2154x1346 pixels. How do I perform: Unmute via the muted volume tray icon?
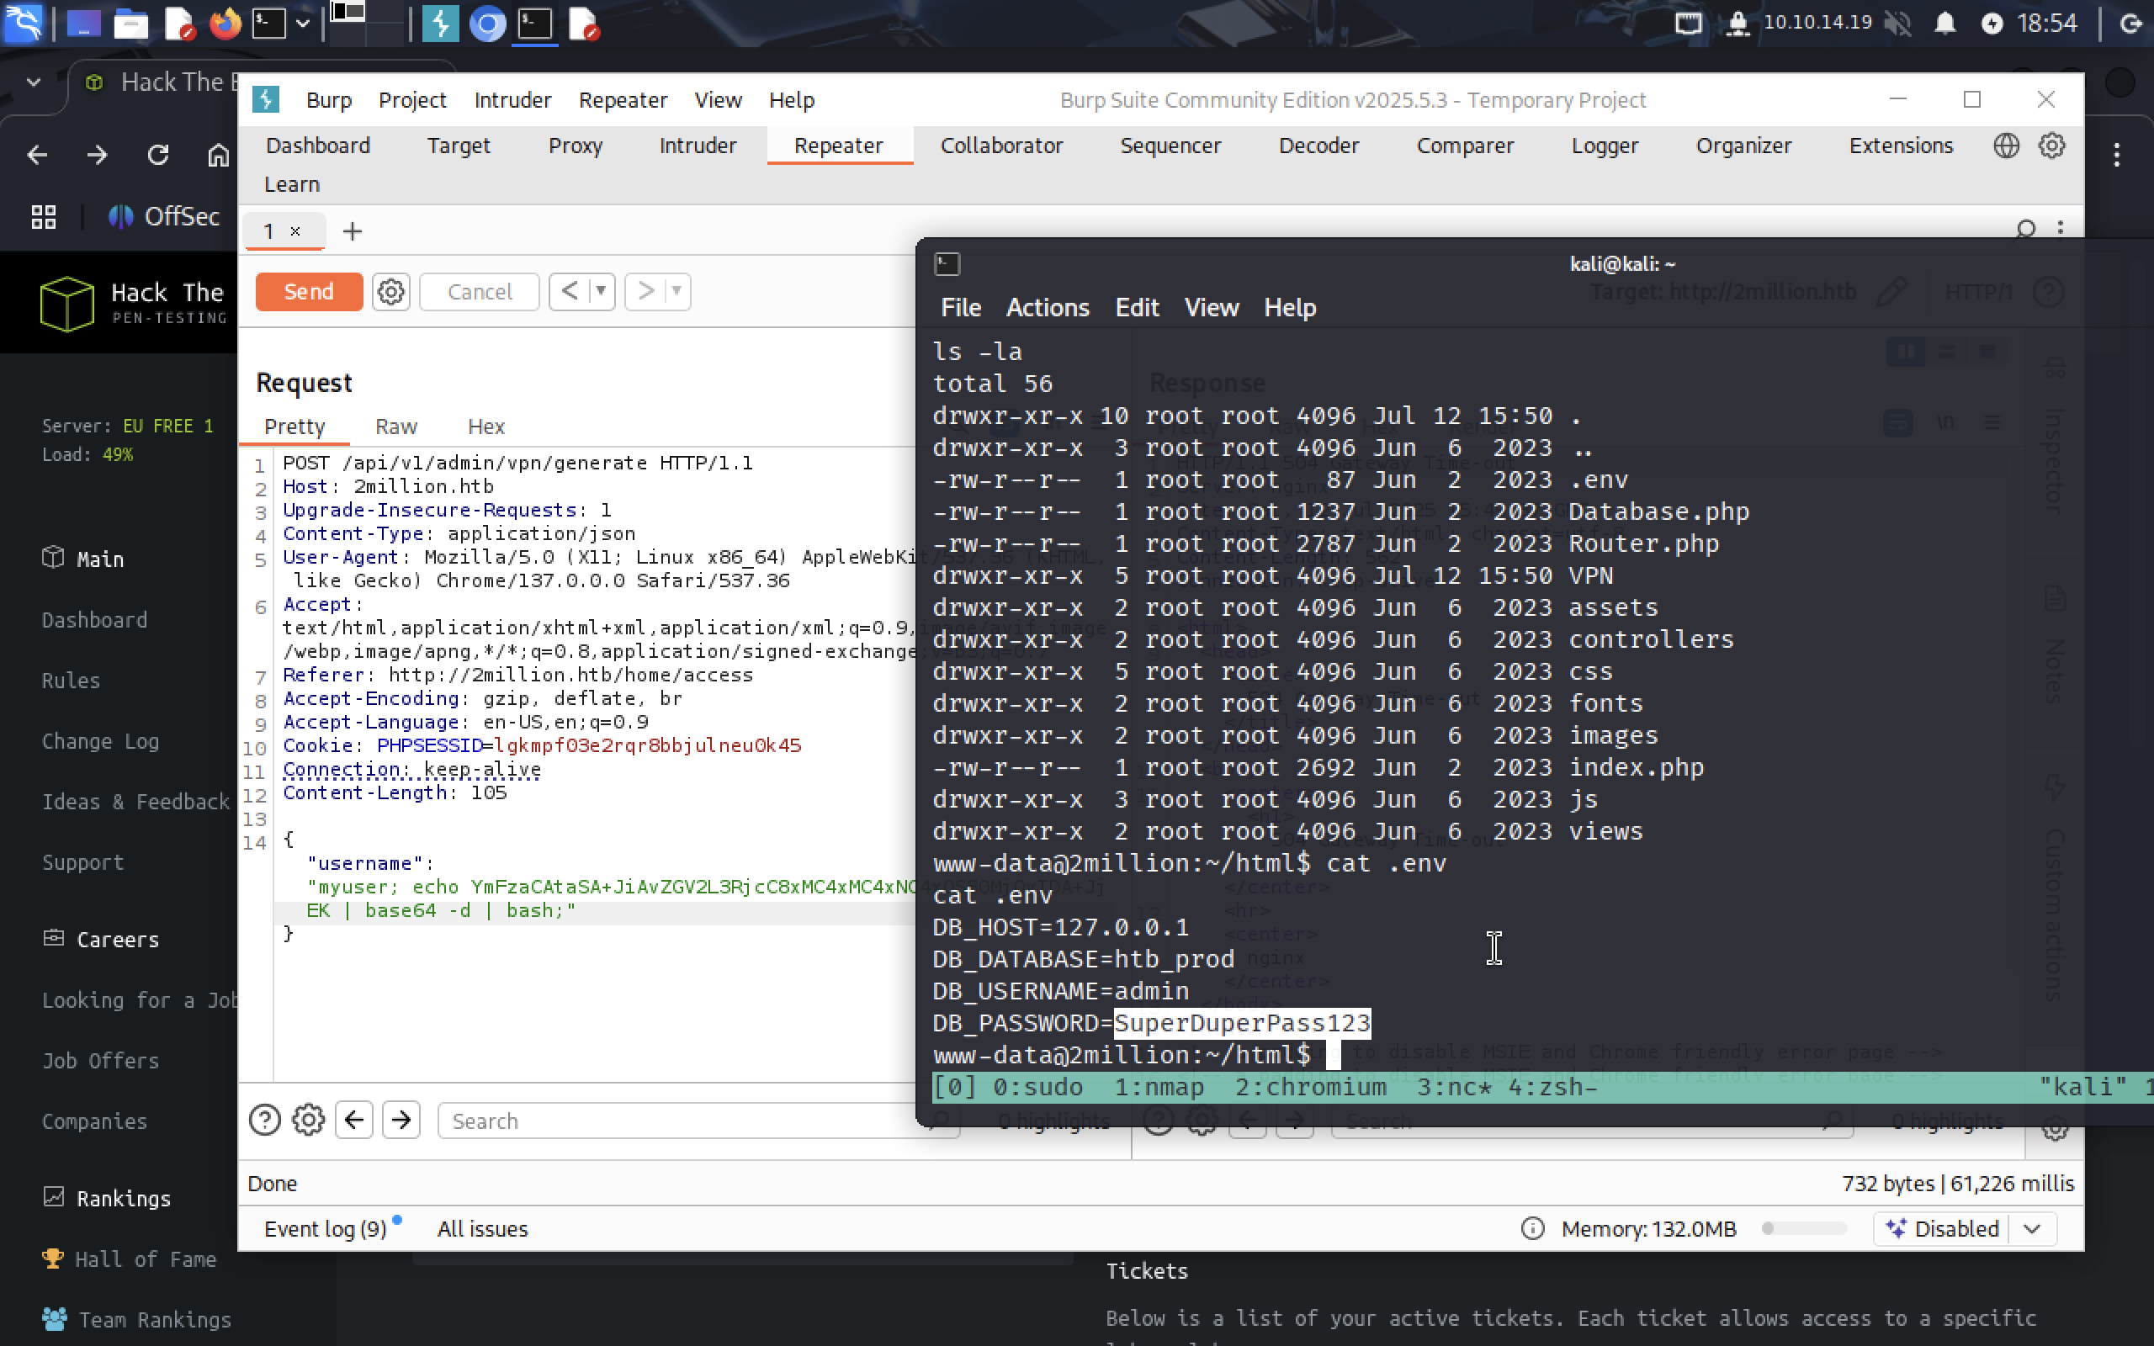(1898, 24)
